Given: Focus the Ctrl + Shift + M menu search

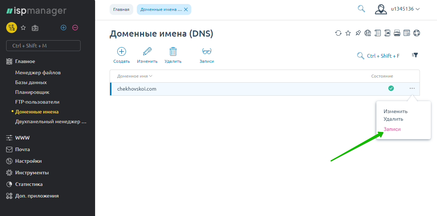Looking at the screenshot, I should tap(43, 46).
